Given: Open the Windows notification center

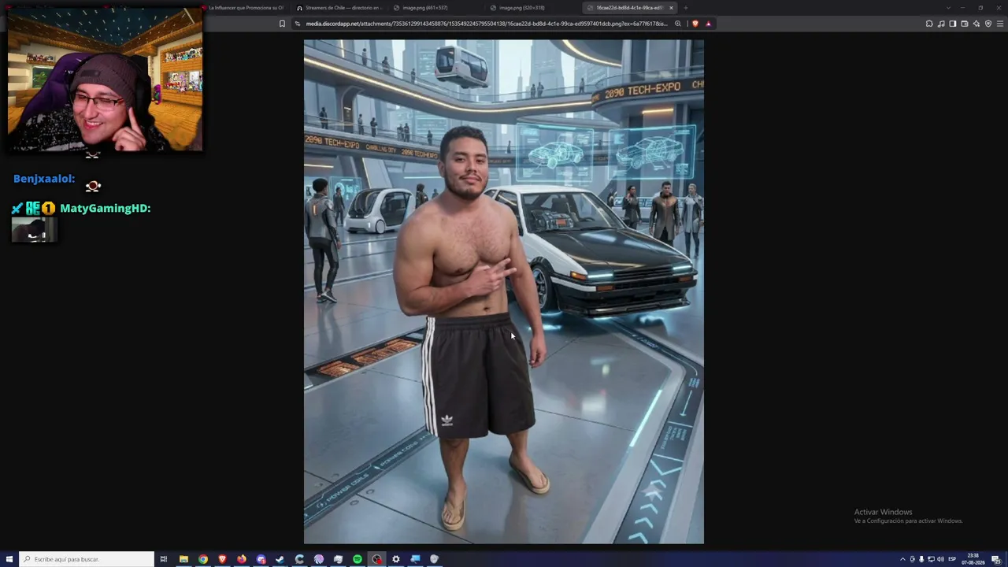Looking at the screenshot, I should (995, 559).
